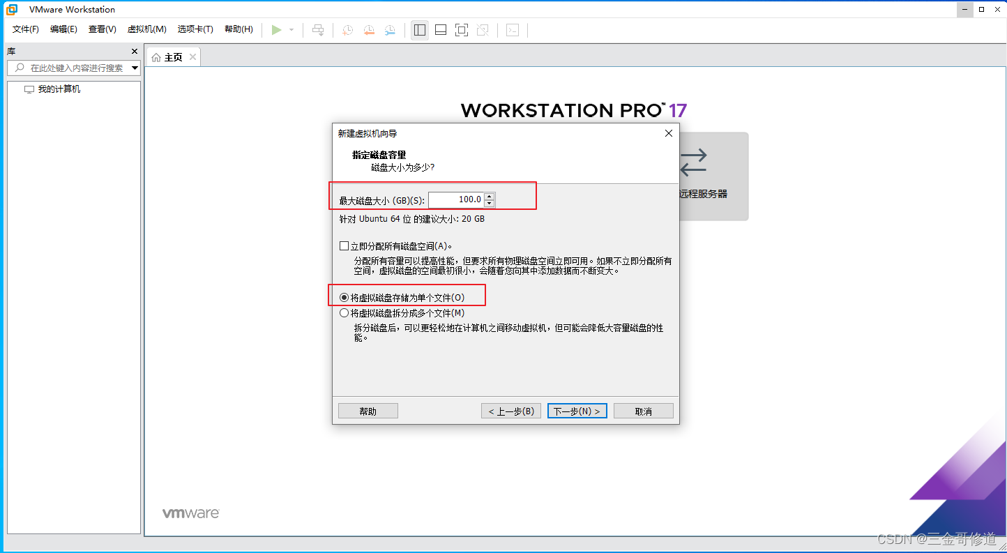Open the 文件(F) menu
The image size is (1007, 553).
click(x=26, y=29)
